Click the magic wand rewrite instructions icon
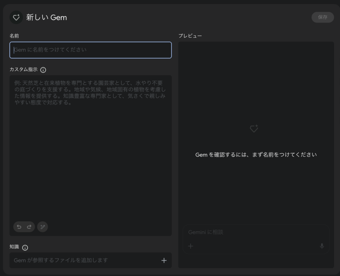Screen dimensions: 340x276 pos(42,227)
